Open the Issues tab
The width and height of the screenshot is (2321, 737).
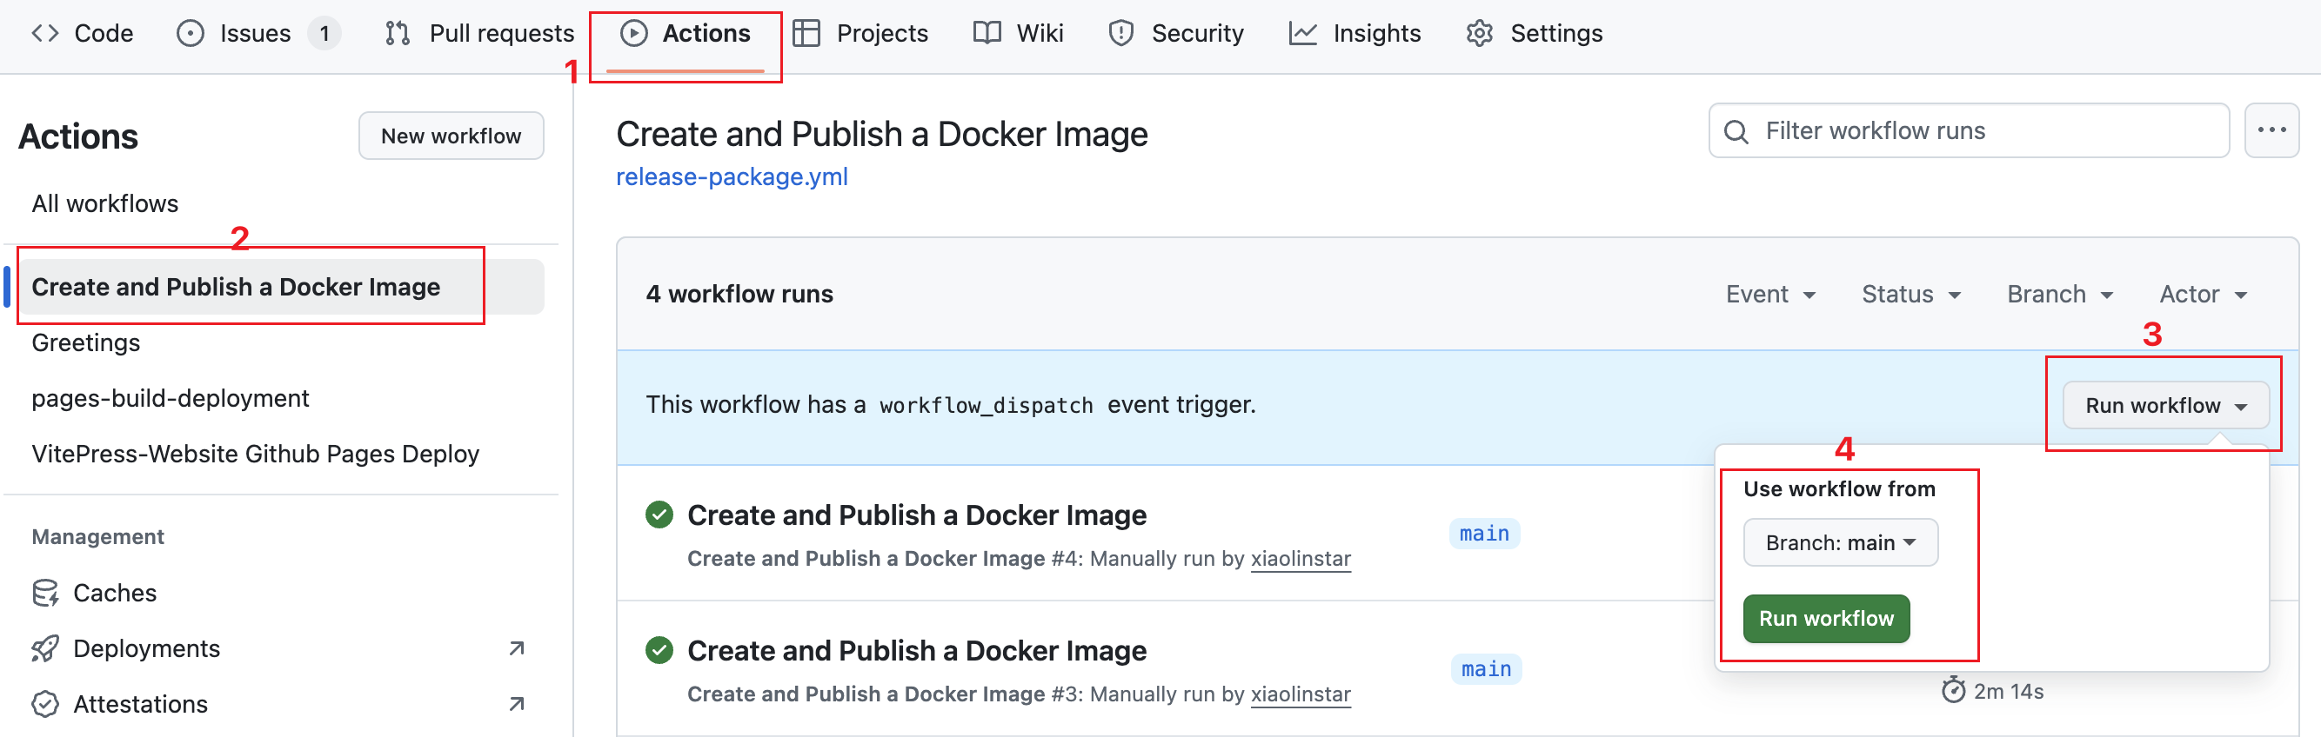coord(258,33)
